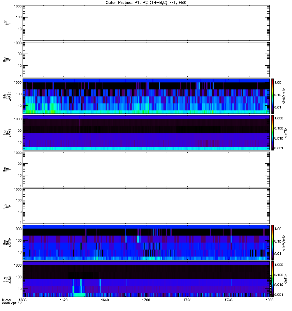Click "0.100" on thb fbk scm1 color scale
Image resolution: width=292 pixels, height=311 pixels.
[279, 128]
